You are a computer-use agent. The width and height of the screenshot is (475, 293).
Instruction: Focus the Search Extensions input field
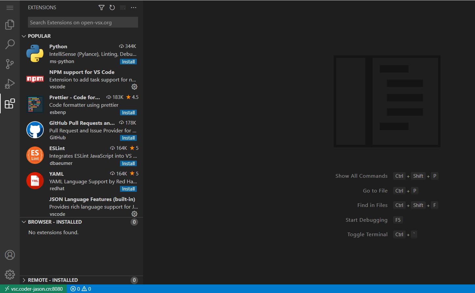coord(83,22)
